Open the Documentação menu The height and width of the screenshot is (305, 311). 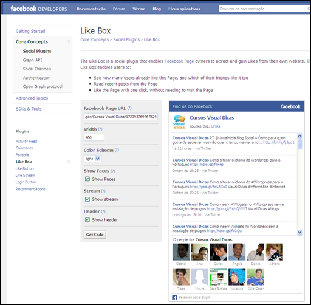[91, 9]
